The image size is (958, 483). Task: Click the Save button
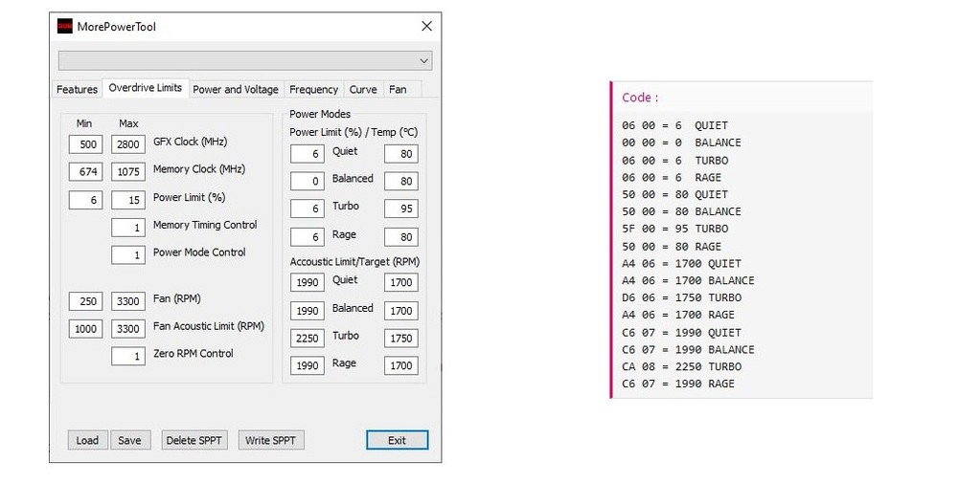[129, 440]
